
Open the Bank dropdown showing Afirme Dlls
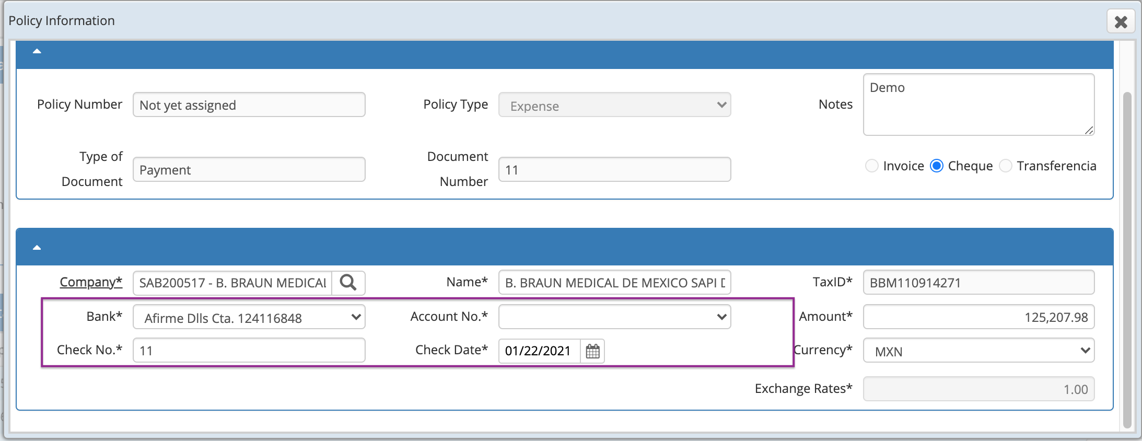249,317
